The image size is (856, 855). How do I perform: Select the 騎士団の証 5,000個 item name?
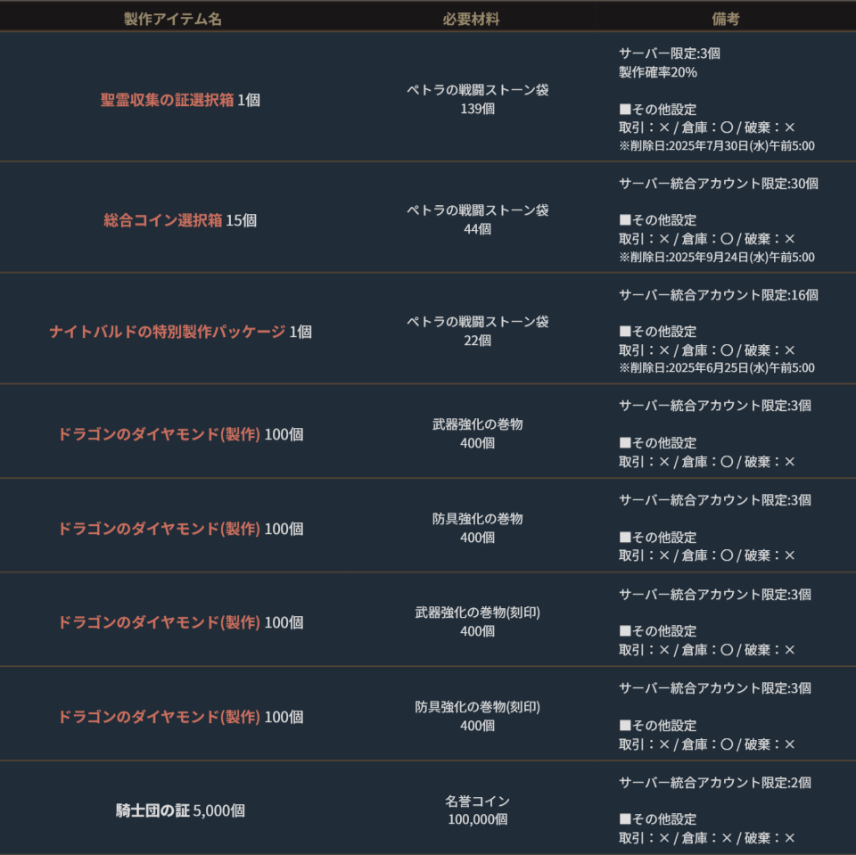point(180,810)
